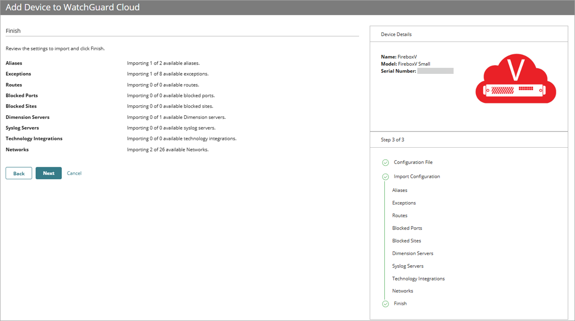The height and width of the screenshot is (321, 575).
Task: Click the 'Model: FireboxV Small' detail
Action: (x=406, y=64)
